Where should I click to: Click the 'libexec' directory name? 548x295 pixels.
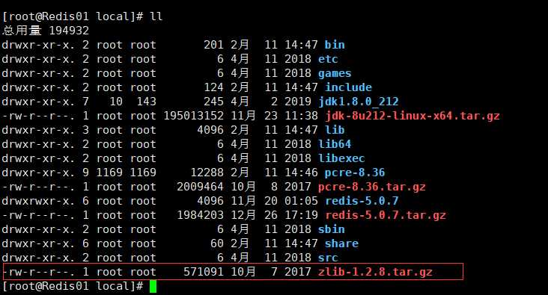[x=341, y=158]
